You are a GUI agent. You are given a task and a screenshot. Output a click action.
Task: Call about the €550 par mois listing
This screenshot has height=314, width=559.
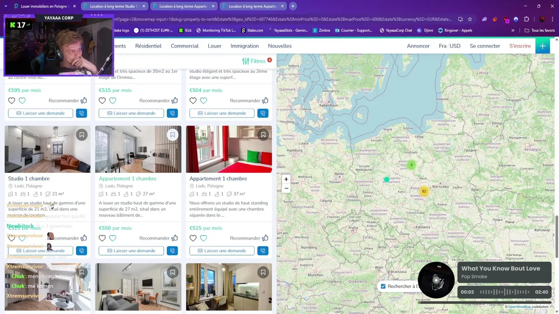pos(172,251)
